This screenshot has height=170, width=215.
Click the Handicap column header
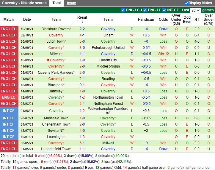146,20
